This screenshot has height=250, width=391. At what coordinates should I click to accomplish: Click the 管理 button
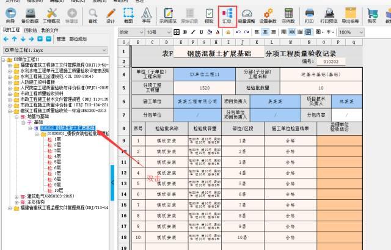point(60,39)
